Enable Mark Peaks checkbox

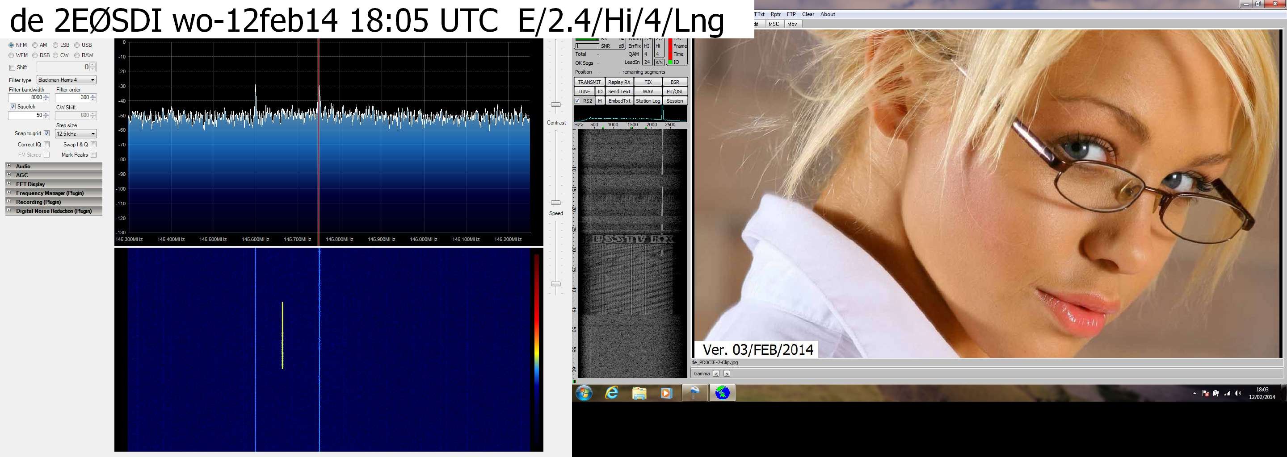point(93,155)
